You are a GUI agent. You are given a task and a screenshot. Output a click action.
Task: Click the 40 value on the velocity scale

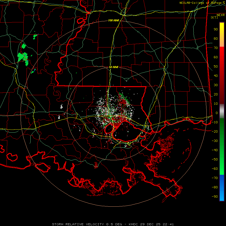pos(216,76)
